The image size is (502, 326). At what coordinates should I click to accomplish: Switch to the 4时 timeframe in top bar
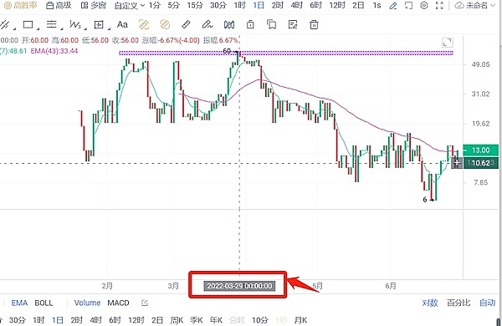point(297,6)
